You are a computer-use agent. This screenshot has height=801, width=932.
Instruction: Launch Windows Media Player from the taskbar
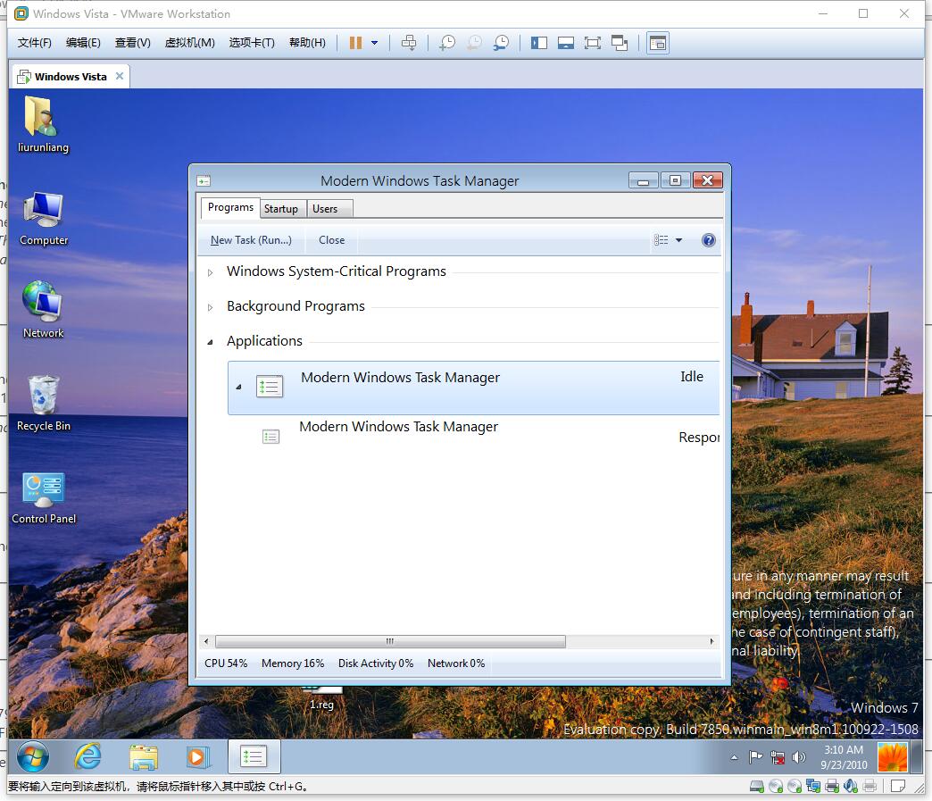[x=197, y=757]
